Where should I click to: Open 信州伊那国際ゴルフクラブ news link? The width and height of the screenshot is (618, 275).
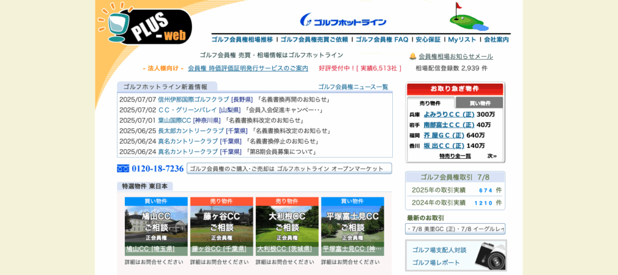click(194, 99)
